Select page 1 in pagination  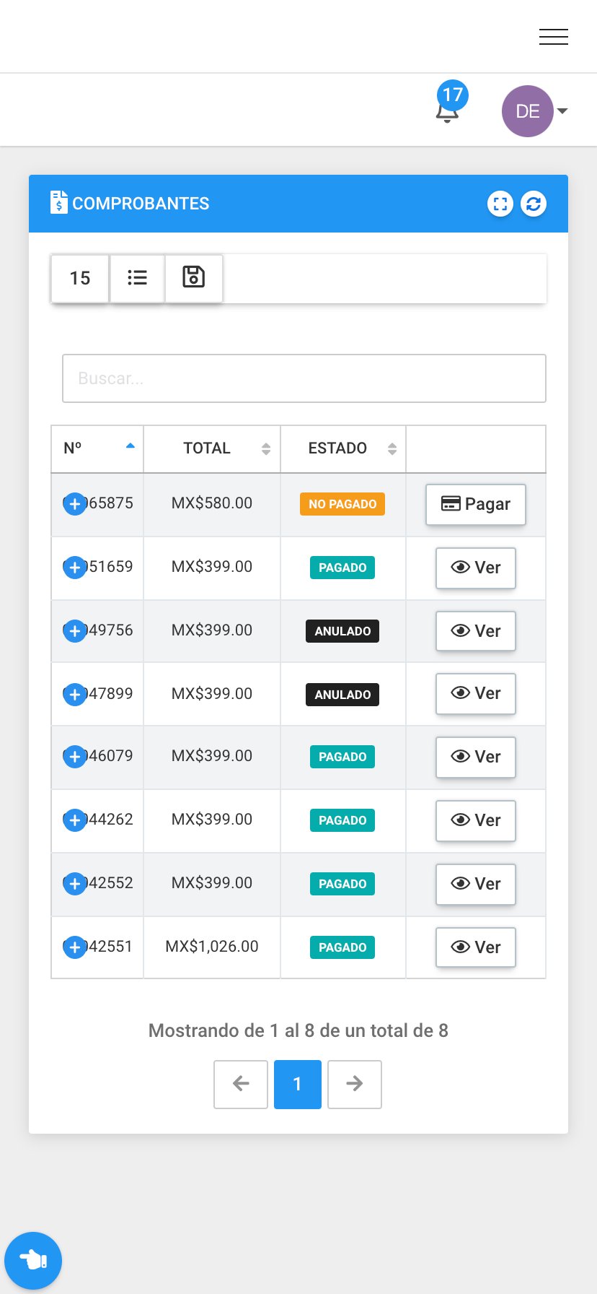tap(298, 1083)
